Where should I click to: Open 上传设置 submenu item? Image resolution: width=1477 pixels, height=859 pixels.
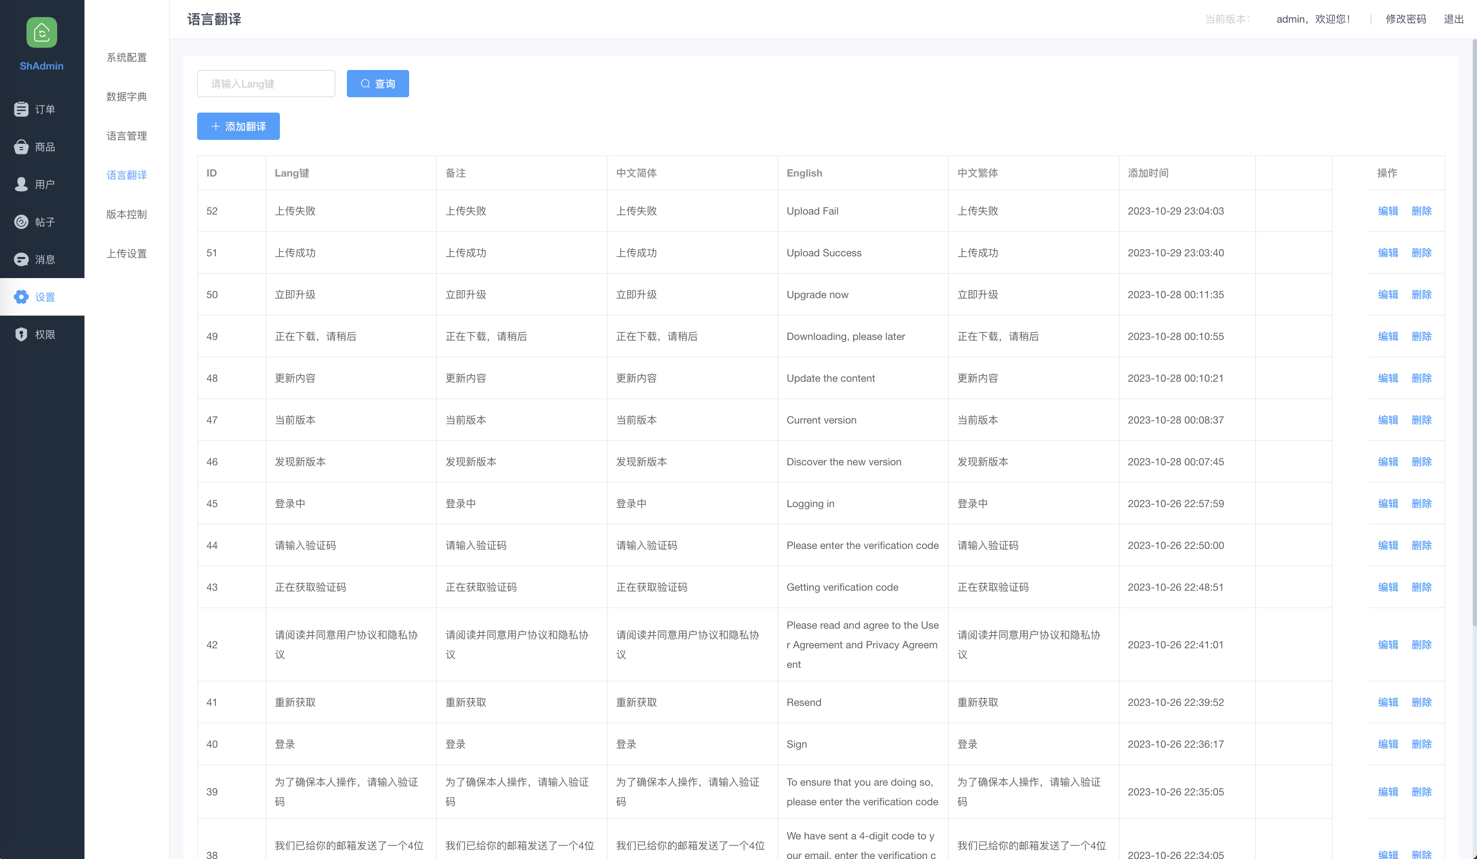[127, 254]
